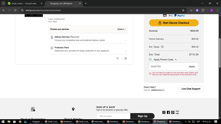
Task: Open the Windows Start menu
Action: [x=3, y=122]
